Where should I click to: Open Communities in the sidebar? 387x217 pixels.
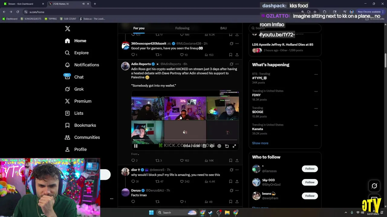(x=82, y=137)
